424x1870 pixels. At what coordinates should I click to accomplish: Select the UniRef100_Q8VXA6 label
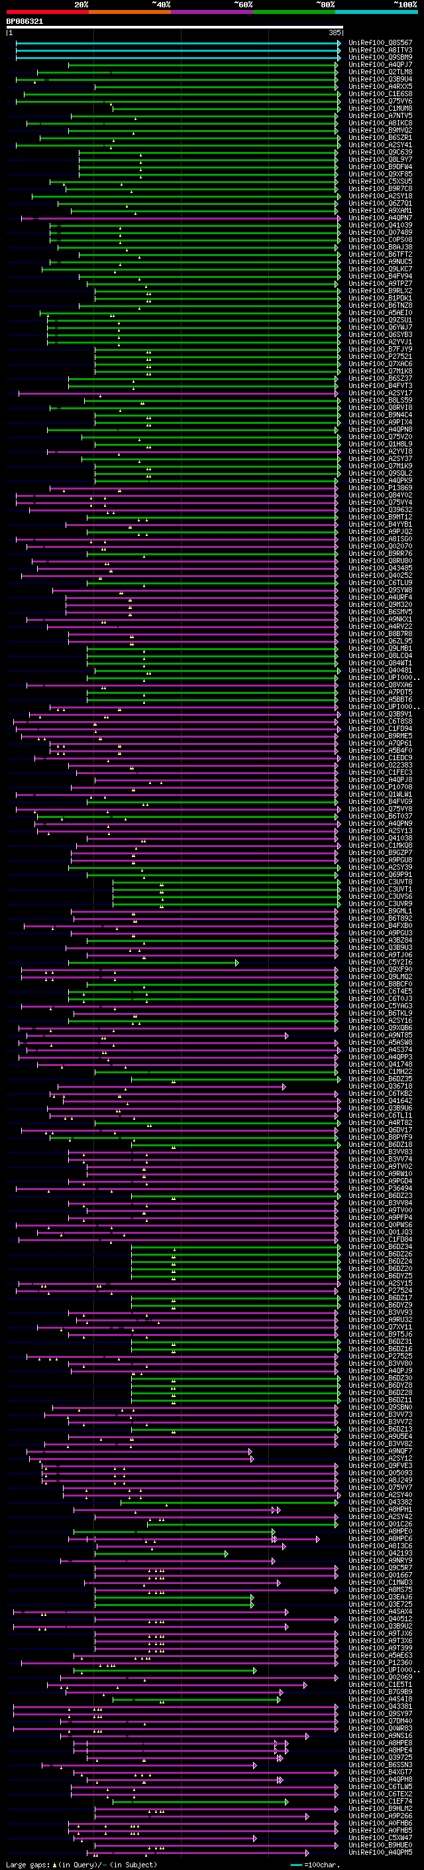click(380, 685)
